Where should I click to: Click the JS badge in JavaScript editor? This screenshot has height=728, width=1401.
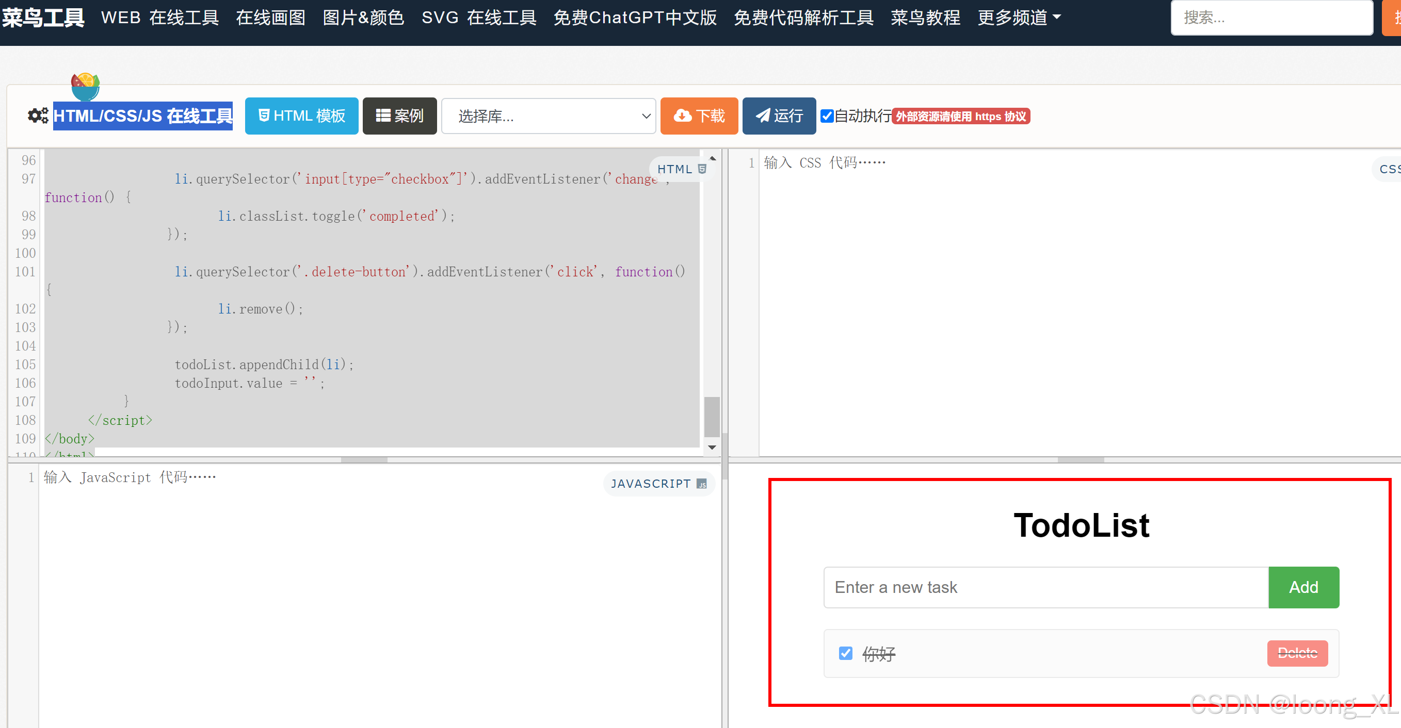702,484
